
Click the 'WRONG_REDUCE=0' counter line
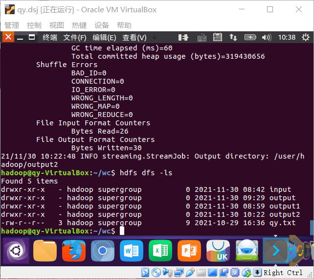click(102, 115)
